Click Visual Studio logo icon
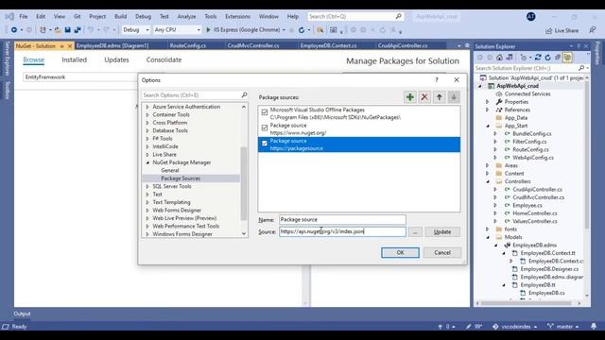Screen dimensions: 605x340 pos(9,17)
